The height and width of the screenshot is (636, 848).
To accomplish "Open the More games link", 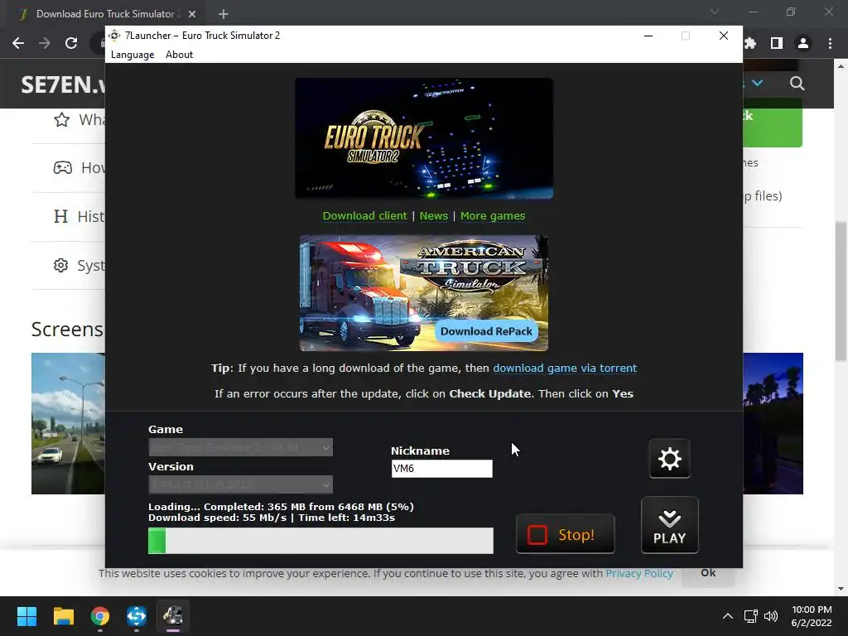I will tap(493, 216).
